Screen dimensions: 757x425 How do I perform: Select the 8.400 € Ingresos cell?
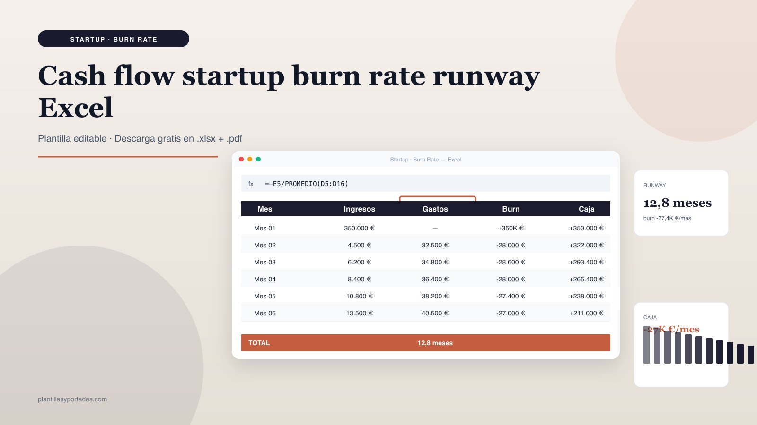(360, 279)
